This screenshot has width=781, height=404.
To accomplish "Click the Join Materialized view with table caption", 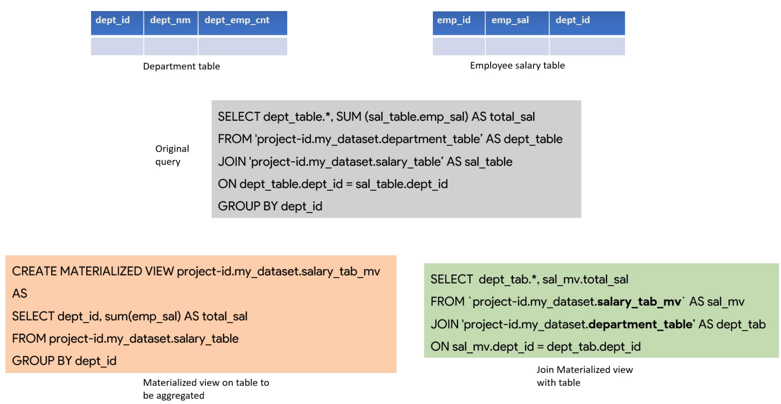I will [584, 376].
